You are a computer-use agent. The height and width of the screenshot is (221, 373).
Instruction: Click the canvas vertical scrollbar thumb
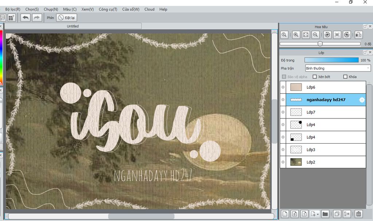(275, 121)
